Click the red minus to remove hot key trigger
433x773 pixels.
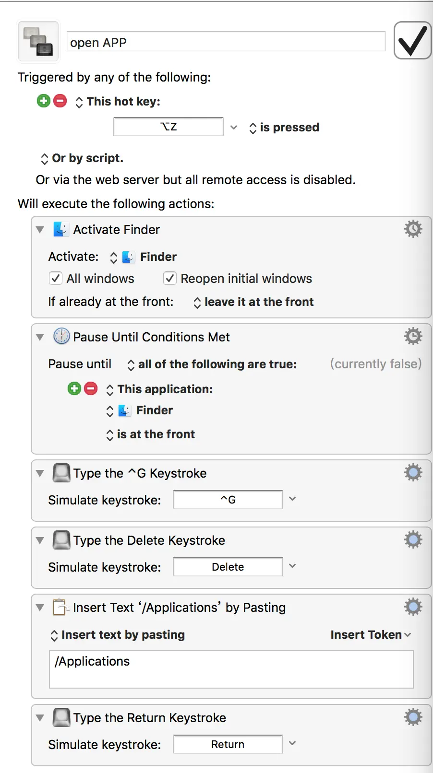60,101
